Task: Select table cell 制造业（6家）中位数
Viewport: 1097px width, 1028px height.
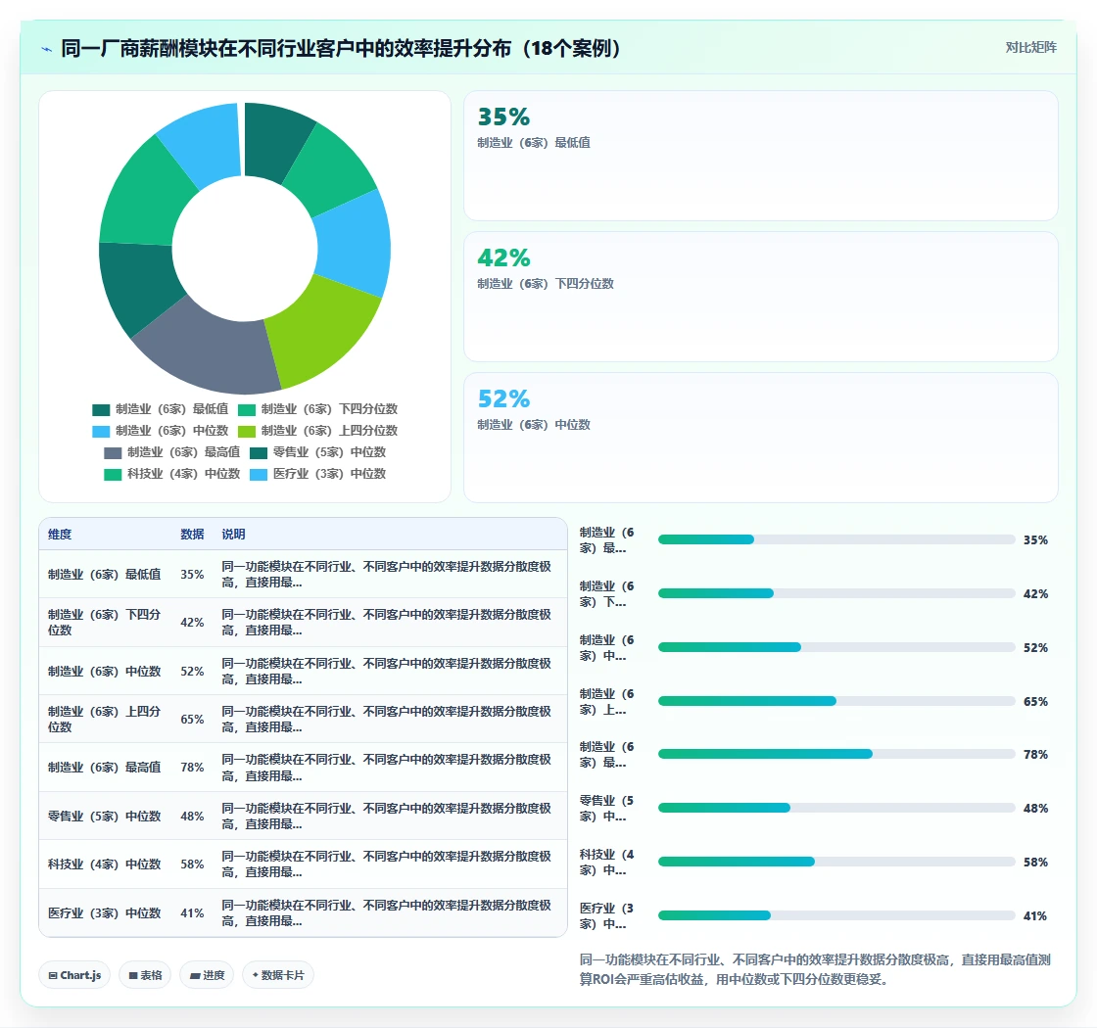Action: (104, 672)
